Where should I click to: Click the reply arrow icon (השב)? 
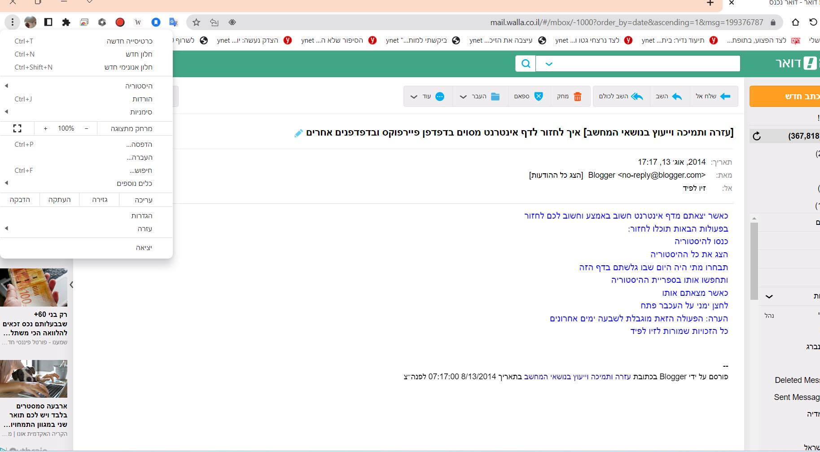(677, 97)
